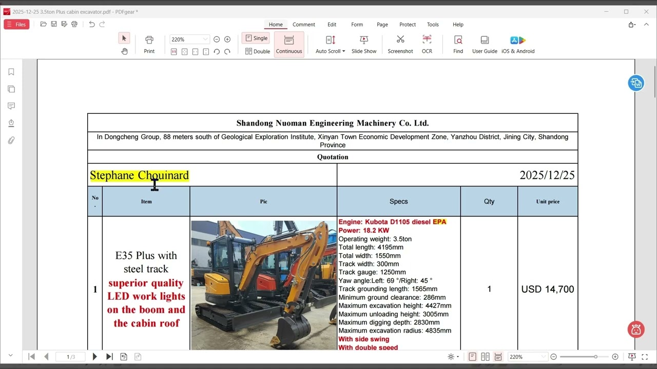Image resolution: width=657 pixels, height=369 pixels.
Task: Go to the previous page
Action: click(46, 357)
